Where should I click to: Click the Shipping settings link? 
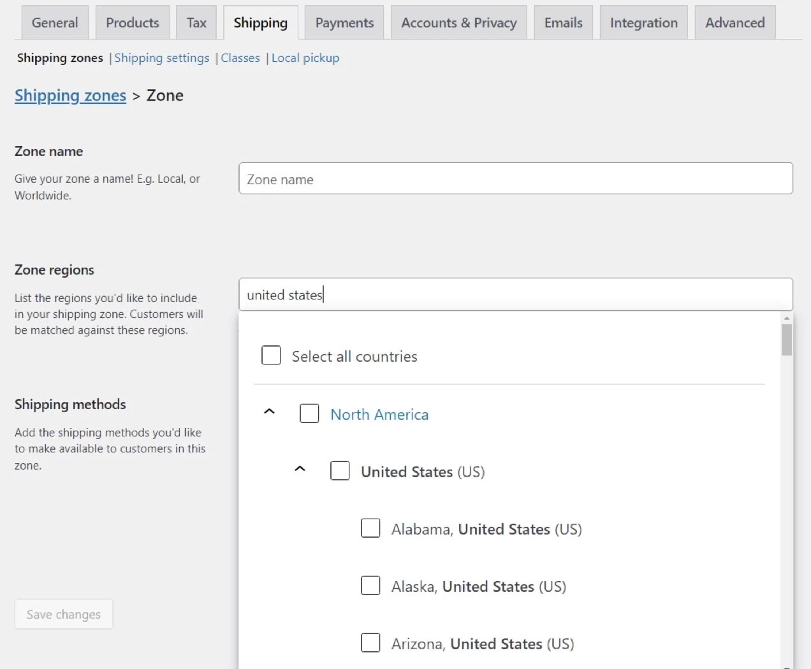pos(162,58)
